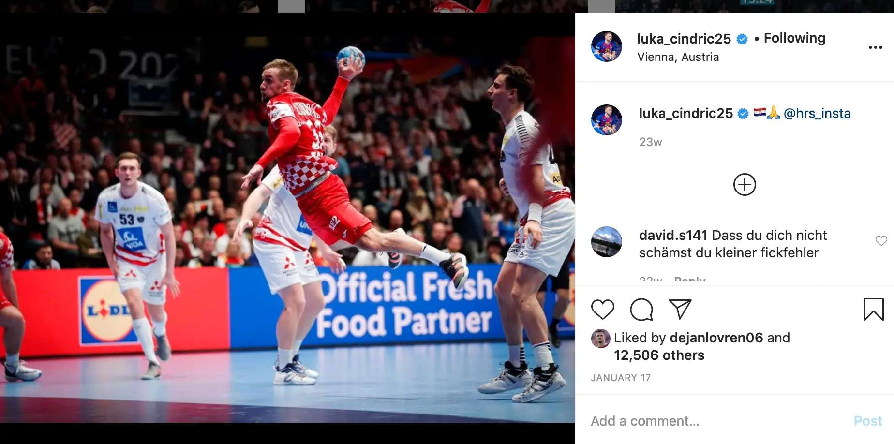This screenshot has height=444, width=894.
Task: Open david.s141 commenter avatar
Action: (x=607, y=242)
